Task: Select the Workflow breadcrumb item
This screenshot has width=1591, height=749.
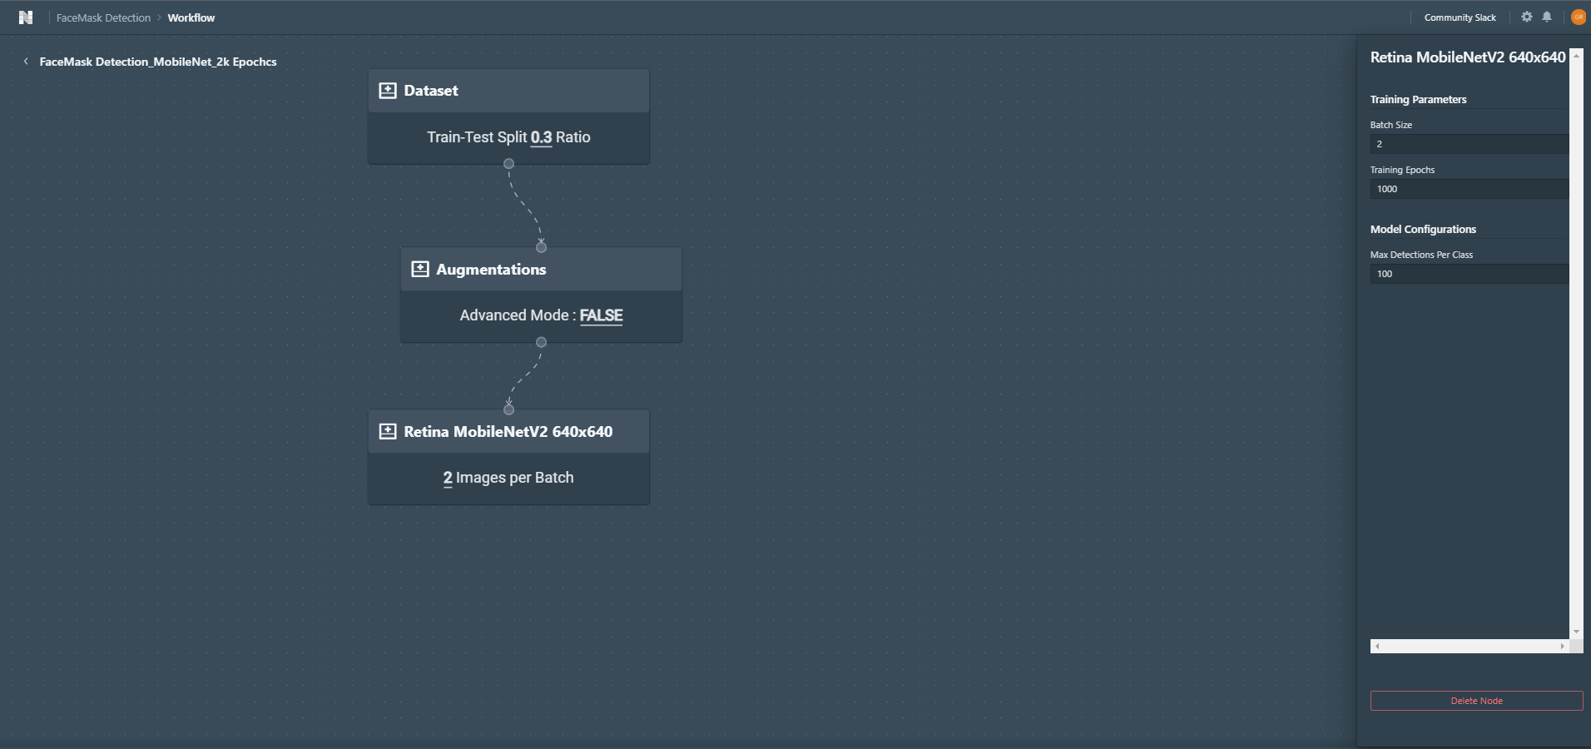Action: [191, 17]
